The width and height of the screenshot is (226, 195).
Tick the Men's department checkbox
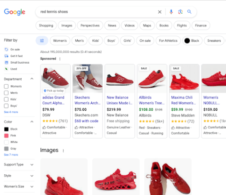[x=6, y=93]
